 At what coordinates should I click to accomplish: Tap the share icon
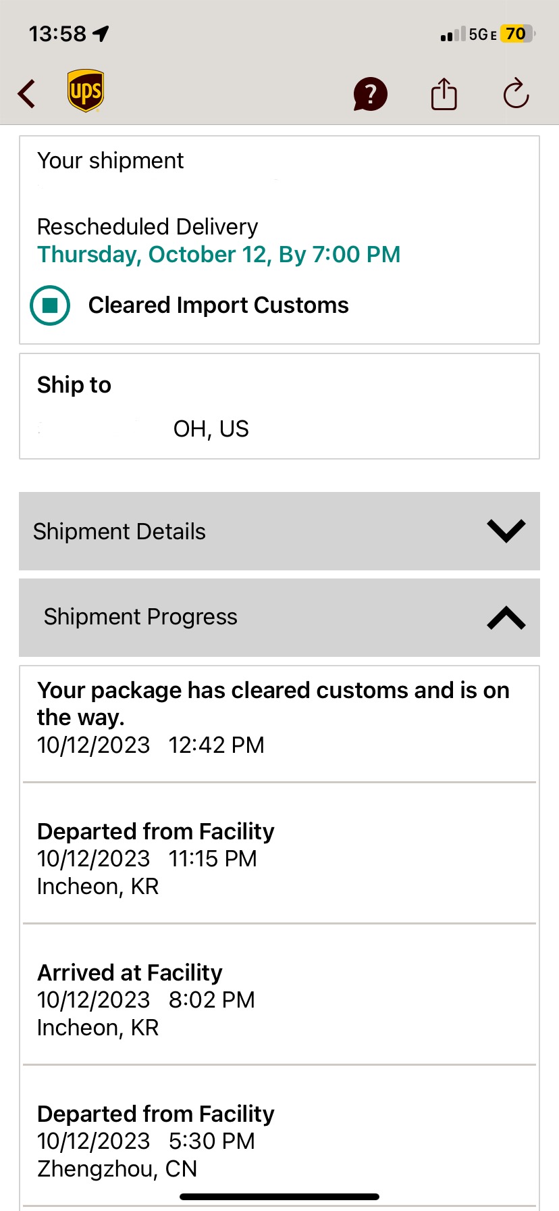pyautogui.click(x=444, y=93)
